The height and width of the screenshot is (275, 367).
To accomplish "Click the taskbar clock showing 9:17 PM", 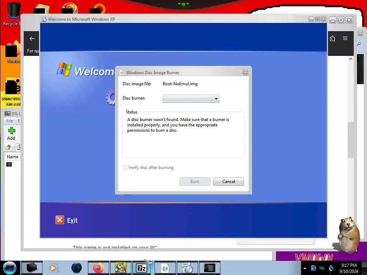I will click(x=349, y=268).
